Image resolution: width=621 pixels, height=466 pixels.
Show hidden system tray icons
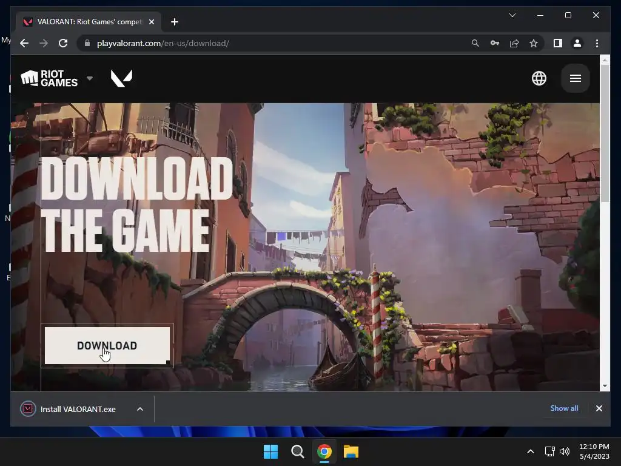coord(530,451)
